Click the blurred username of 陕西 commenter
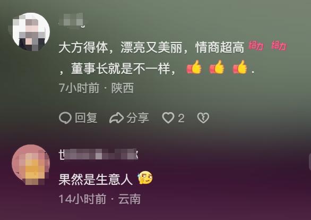Viewport: 311px width, 220px height. coord(72,20)
